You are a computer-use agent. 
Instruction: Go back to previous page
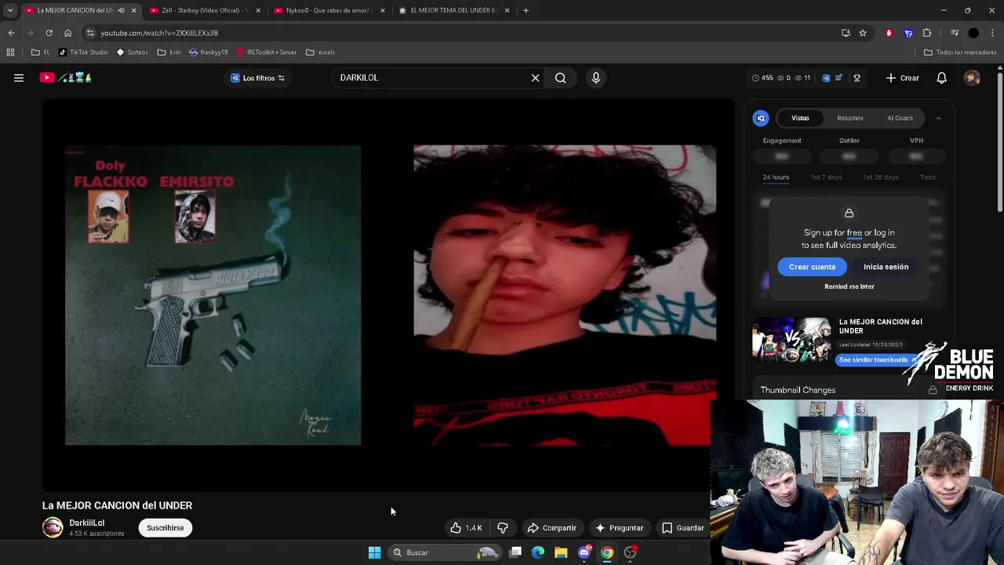(x=11, y=33)
